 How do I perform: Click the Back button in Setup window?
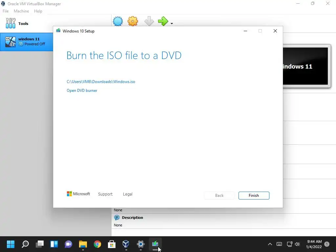point(219,196)
